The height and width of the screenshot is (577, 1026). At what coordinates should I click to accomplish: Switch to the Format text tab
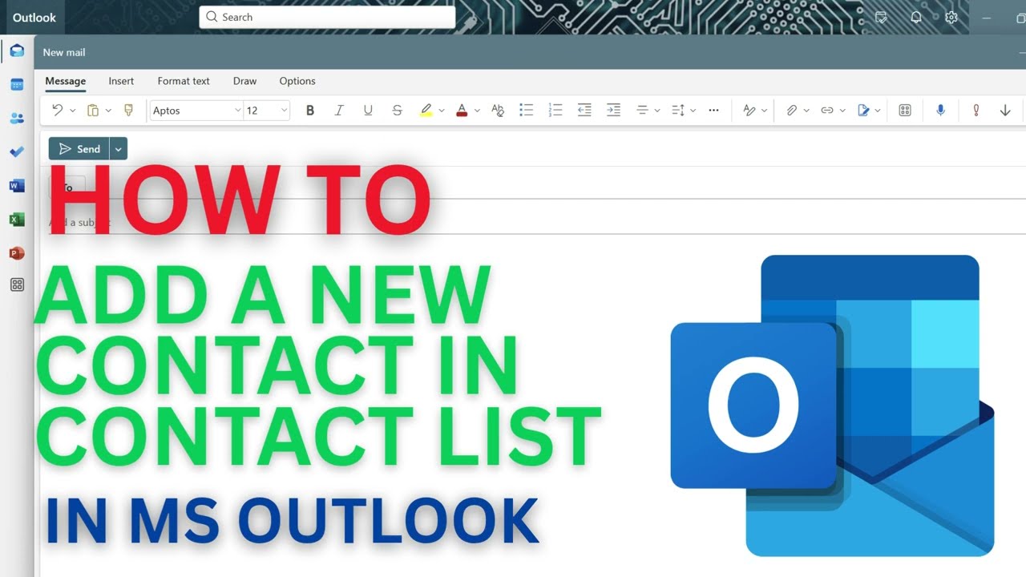coord(184,81)
